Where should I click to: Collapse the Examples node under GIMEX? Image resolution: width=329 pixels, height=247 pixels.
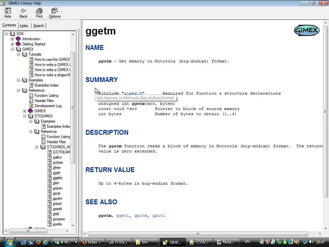(18, 80)
